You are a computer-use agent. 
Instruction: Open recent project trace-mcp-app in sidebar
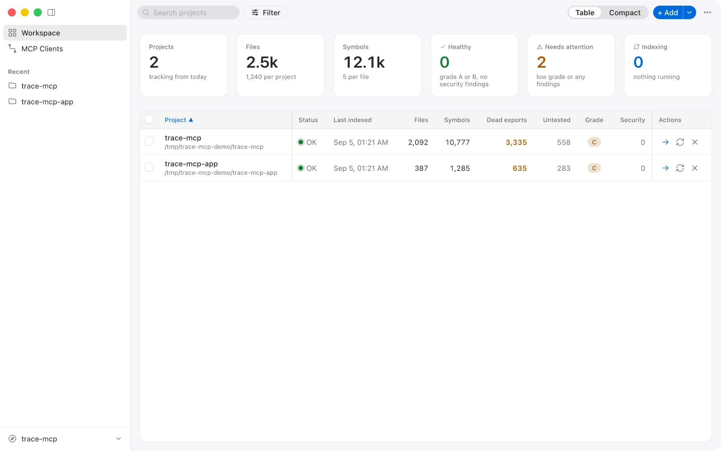click(65, 101)
